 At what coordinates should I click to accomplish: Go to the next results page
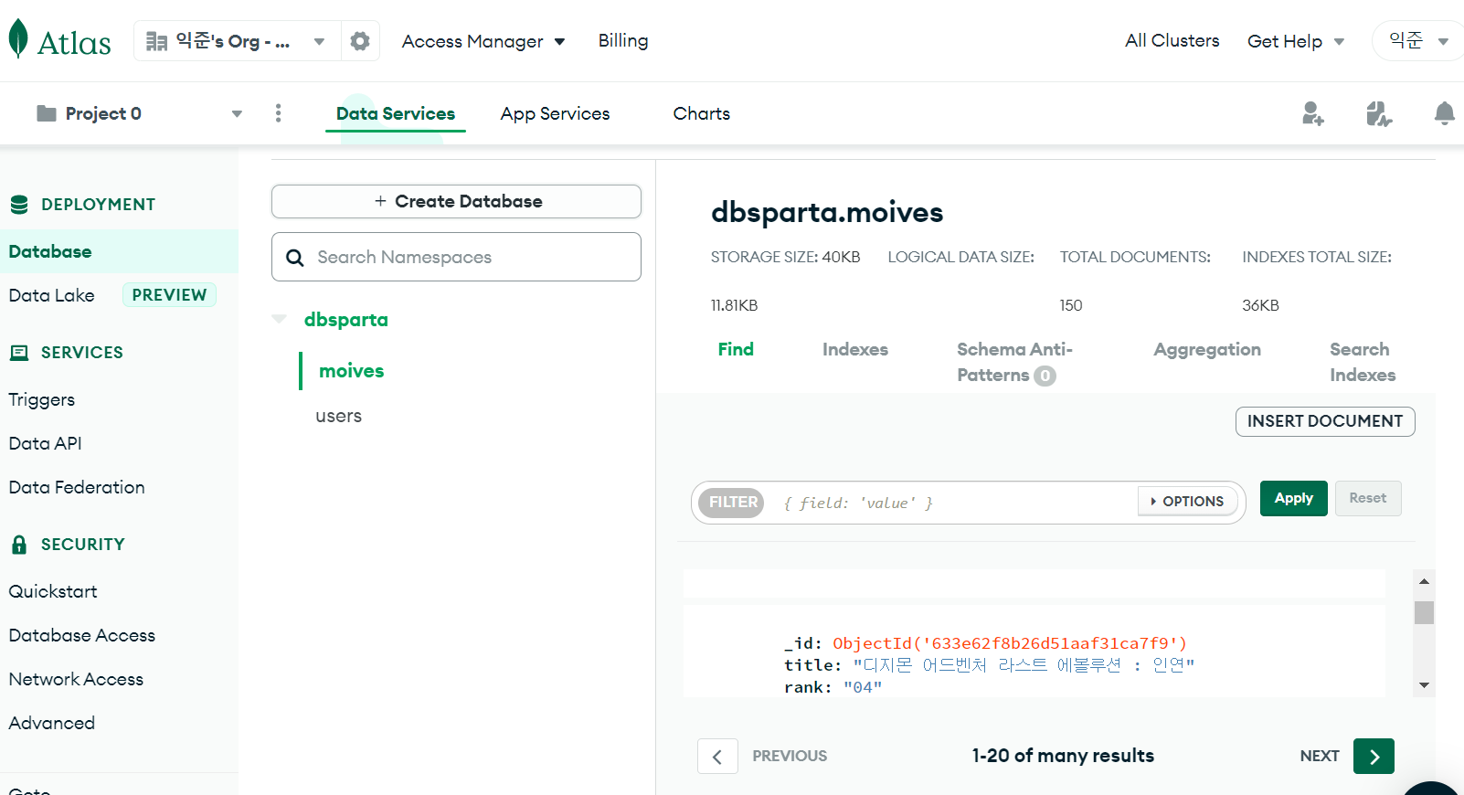tap(1374, 756)
